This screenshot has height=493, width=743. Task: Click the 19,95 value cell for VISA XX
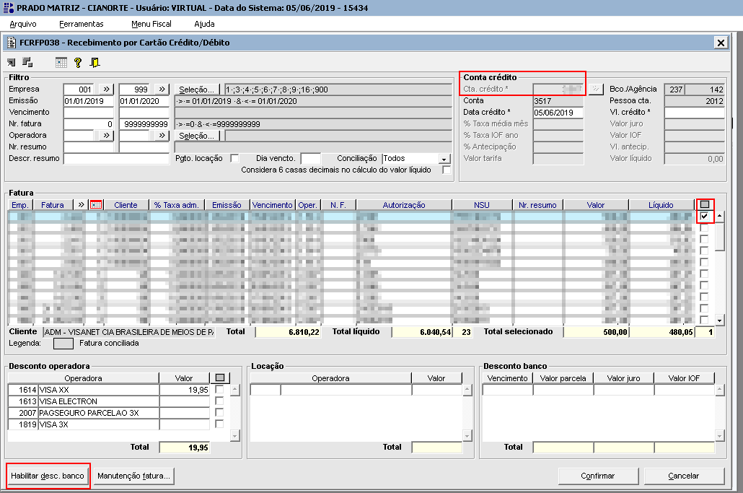point(185,390)
